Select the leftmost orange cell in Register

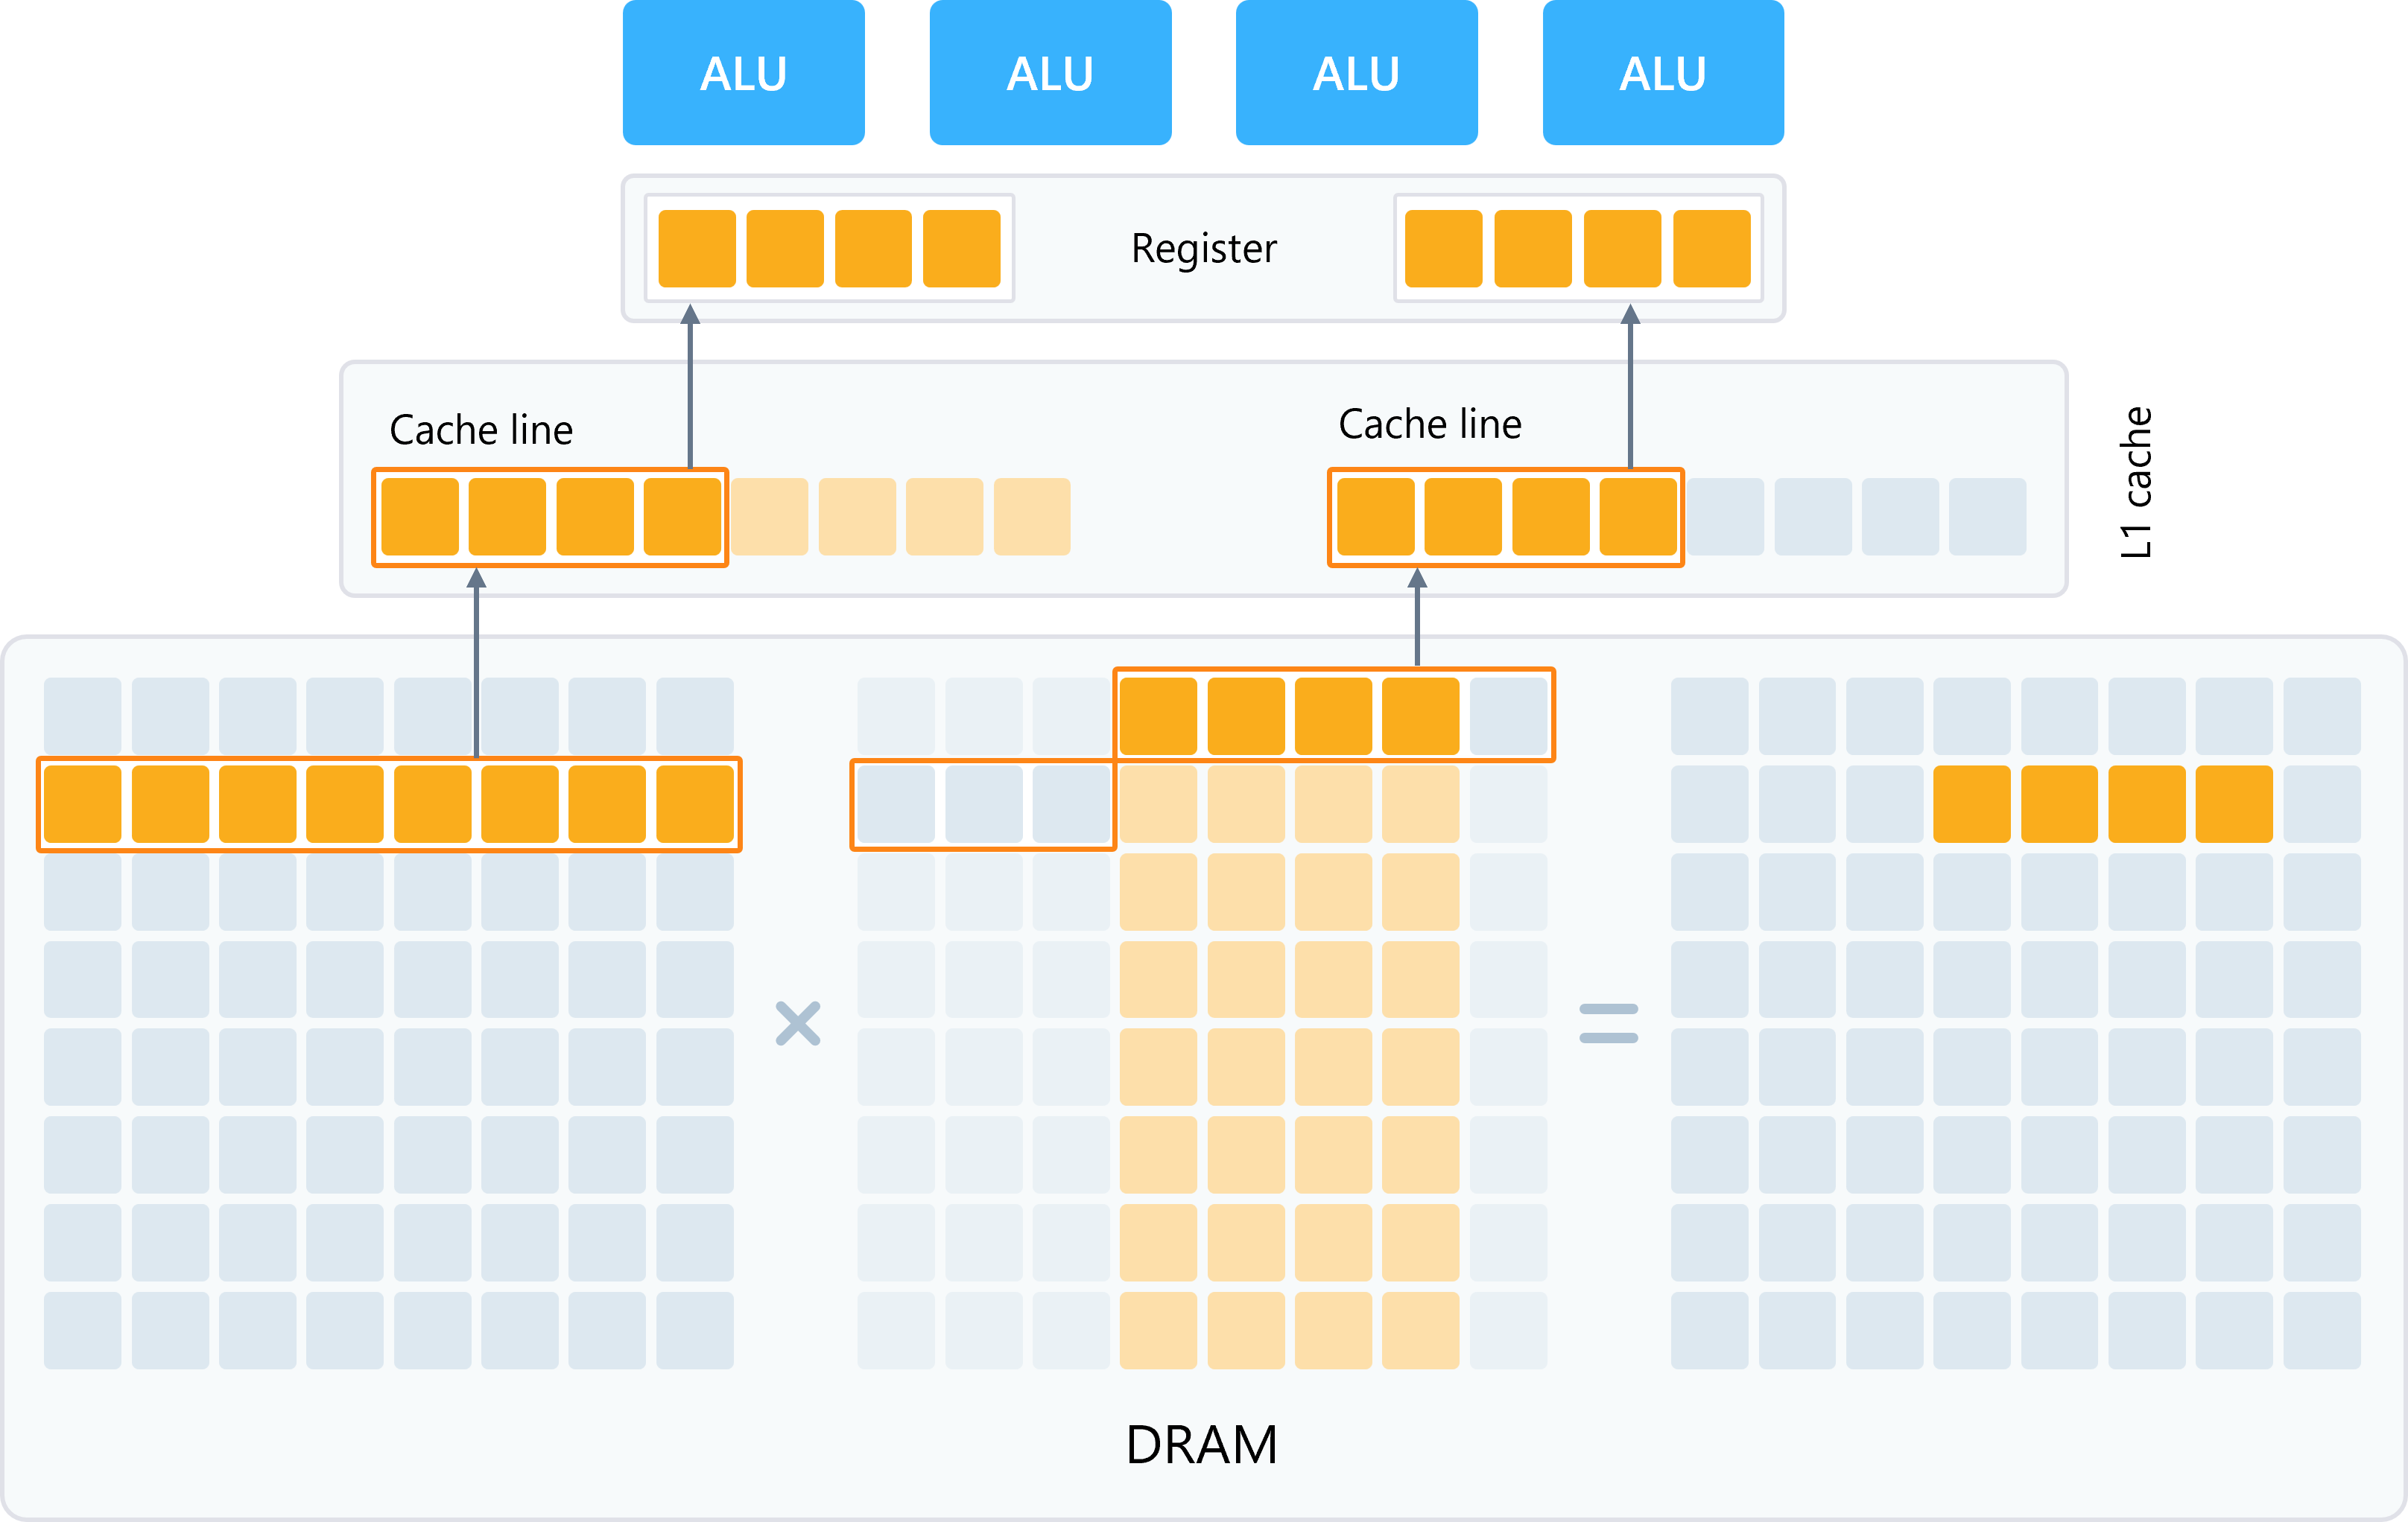(x=697, y=248)
